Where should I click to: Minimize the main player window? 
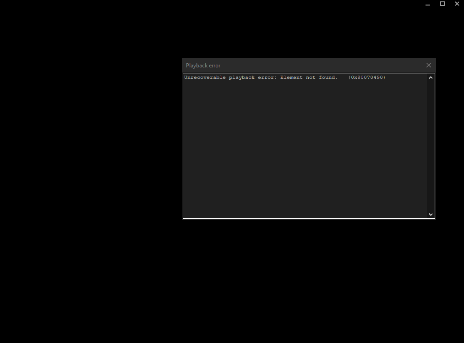(x=428, y=4)
